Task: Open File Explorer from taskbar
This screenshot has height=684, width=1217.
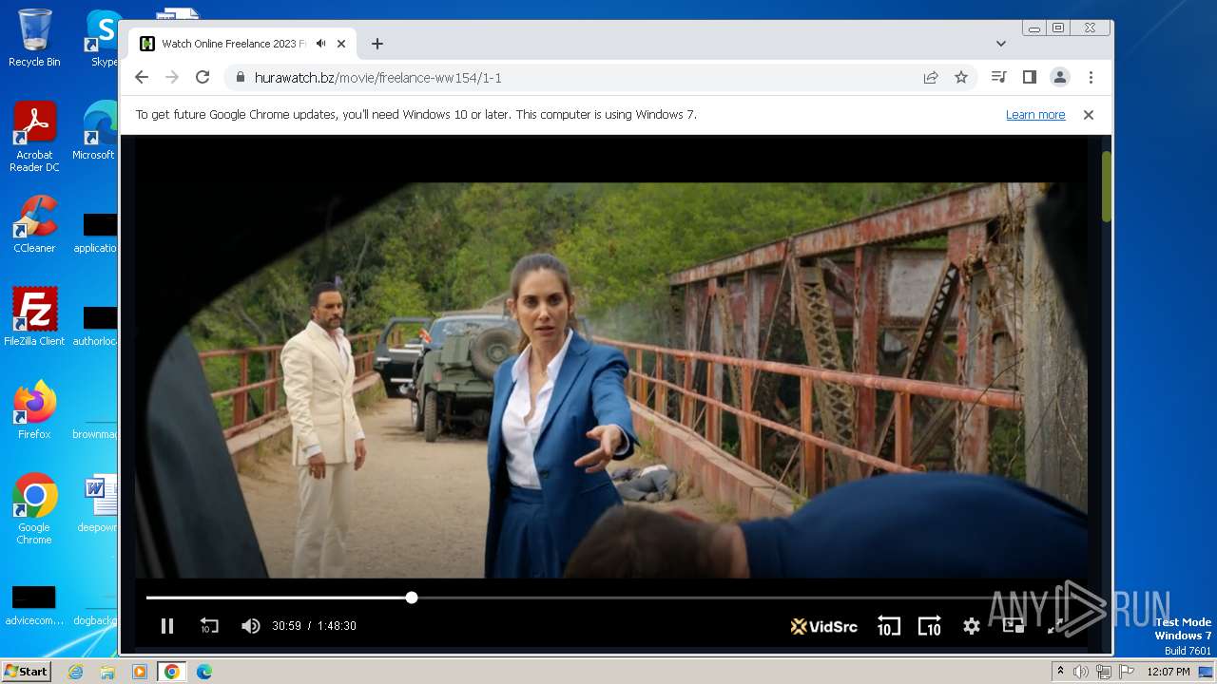Action: 107,672
